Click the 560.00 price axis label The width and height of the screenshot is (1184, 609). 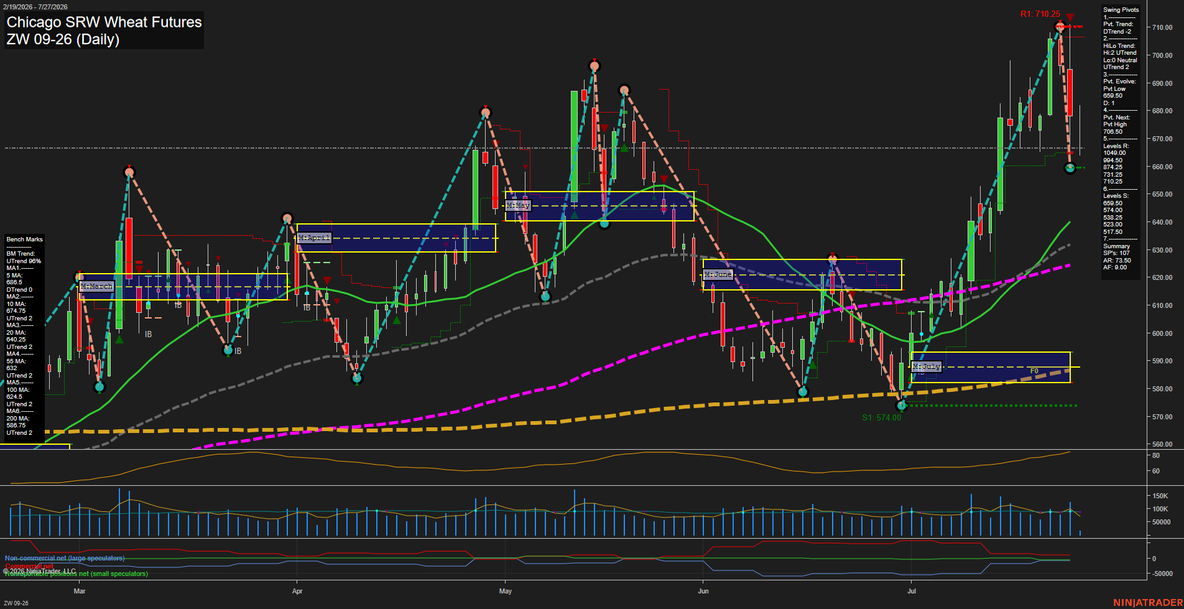pyautogui.click(x=1162, y=444)
